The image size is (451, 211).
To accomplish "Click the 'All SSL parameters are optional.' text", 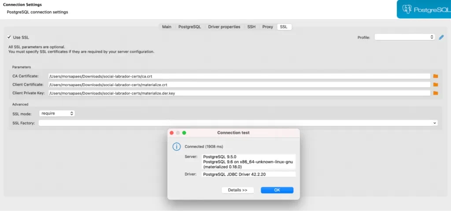I will point(37,47).
